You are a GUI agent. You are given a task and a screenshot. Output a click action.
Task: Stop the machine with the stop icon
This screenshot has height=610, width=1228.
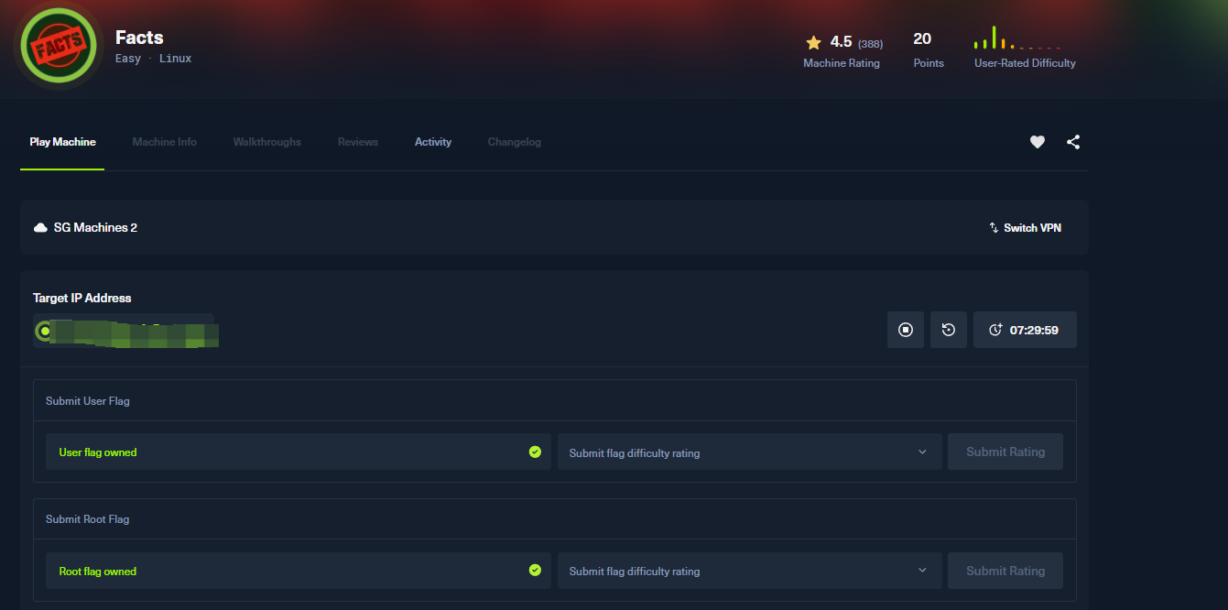coord(906,330)
